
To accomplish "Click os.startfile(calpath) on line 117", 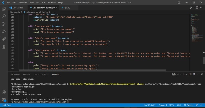I will (x=46, y=20).
